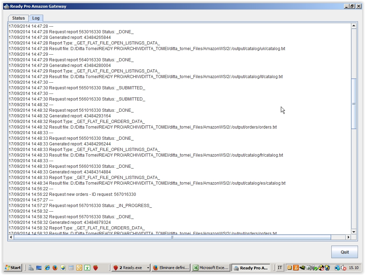Click the it/catalog.txt result file line
The image size is (365, 275).
(x=146, y=76)
